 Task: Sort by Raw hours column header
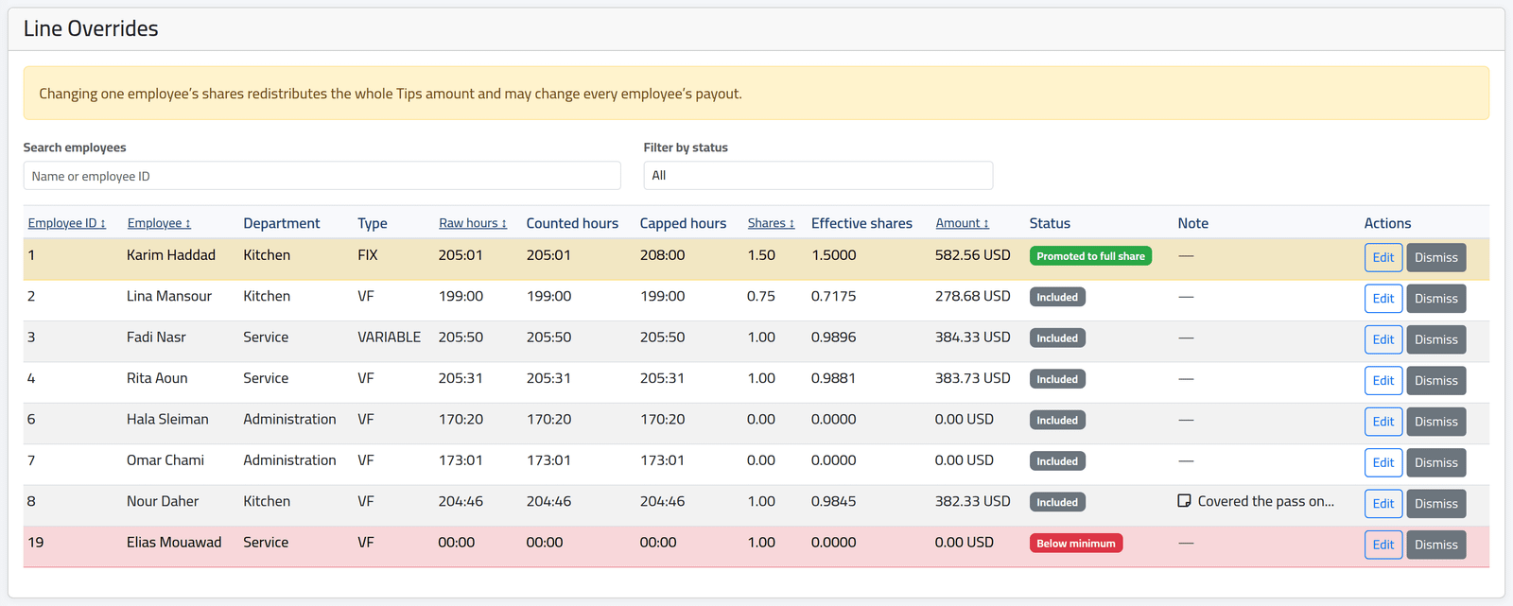point(473,223)
